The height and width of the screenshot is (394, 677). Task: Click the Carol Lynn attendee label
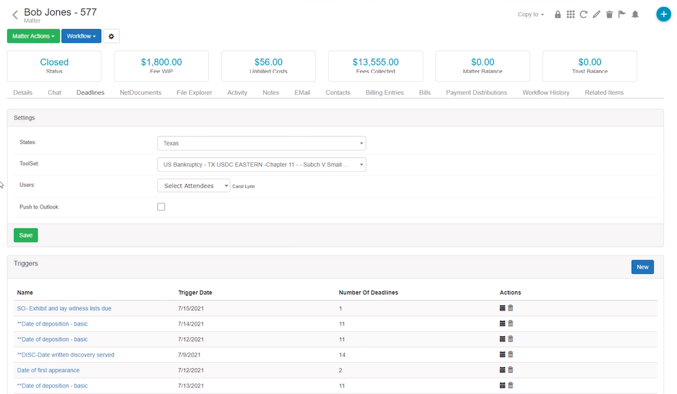(x=243, y=186)
